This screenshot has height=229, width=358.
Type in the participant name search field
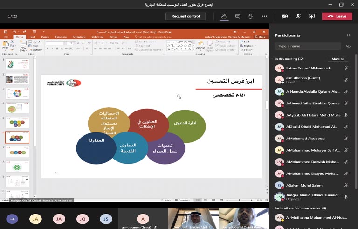(x=308, y=46)
